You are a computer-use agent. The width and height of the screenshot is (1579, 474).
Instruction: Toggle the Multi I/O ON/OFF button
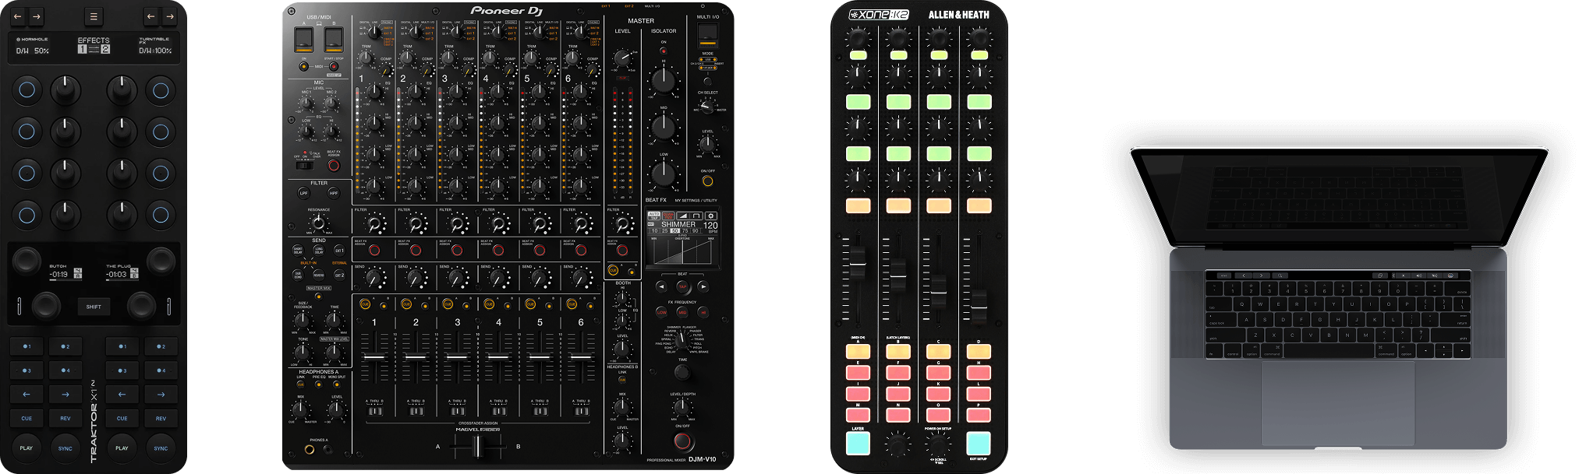[x=707, y=181]
